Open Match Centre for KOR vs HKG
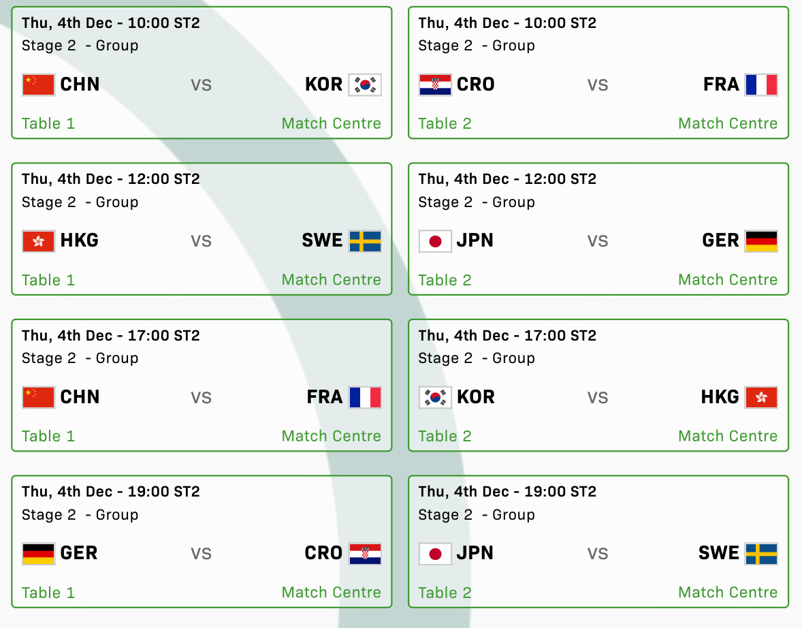 (x=727, y=436)
